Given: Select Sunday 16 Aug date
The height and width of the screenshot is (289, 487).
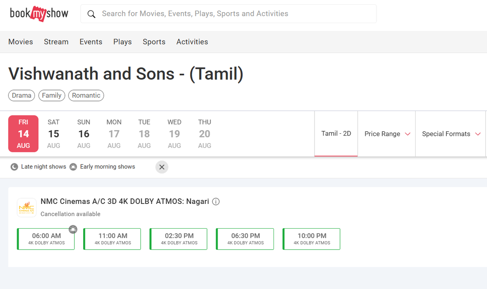Looking at the screenshot, I should (84, 134).
